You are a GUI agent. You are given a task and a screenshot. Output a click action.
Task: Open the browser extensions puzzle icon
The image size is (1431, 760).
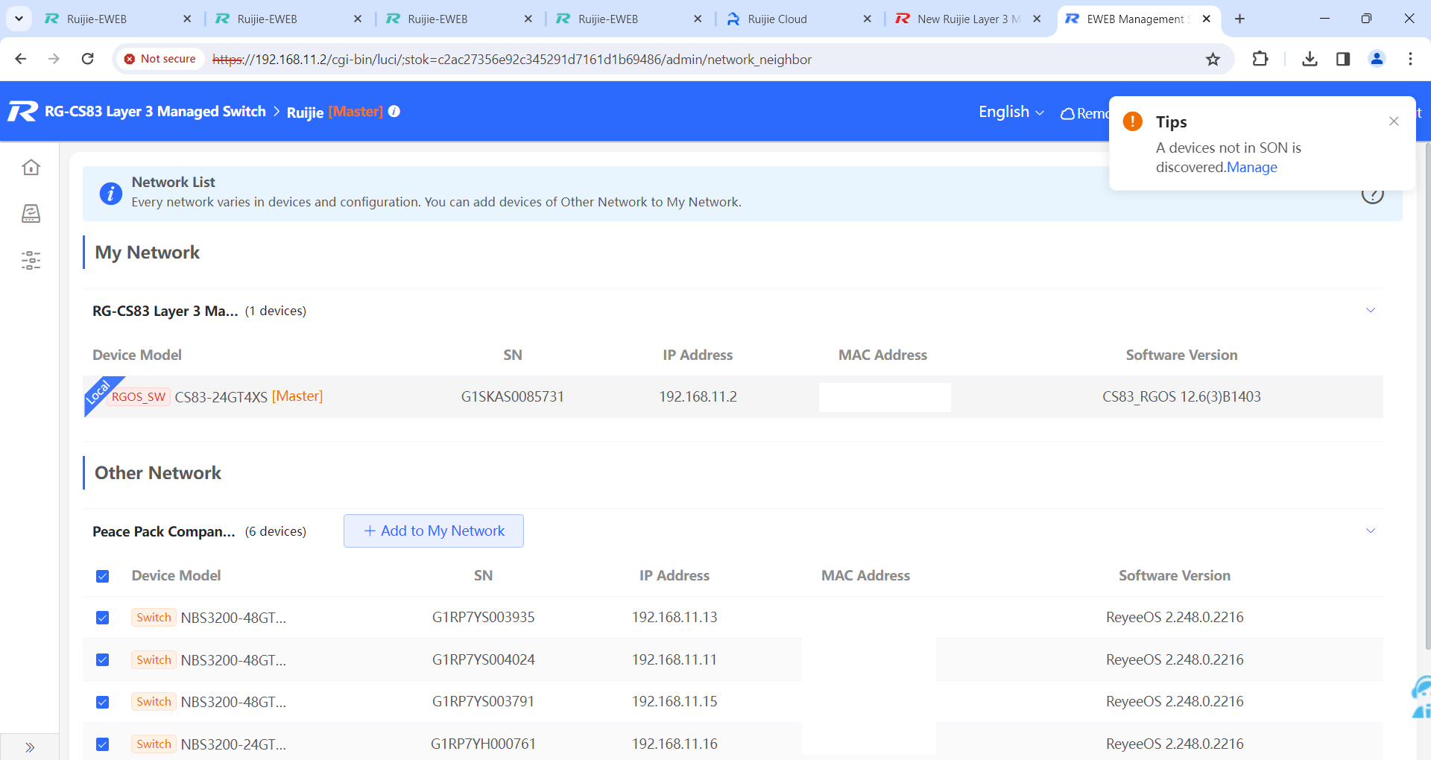[x=1260, y=59]
